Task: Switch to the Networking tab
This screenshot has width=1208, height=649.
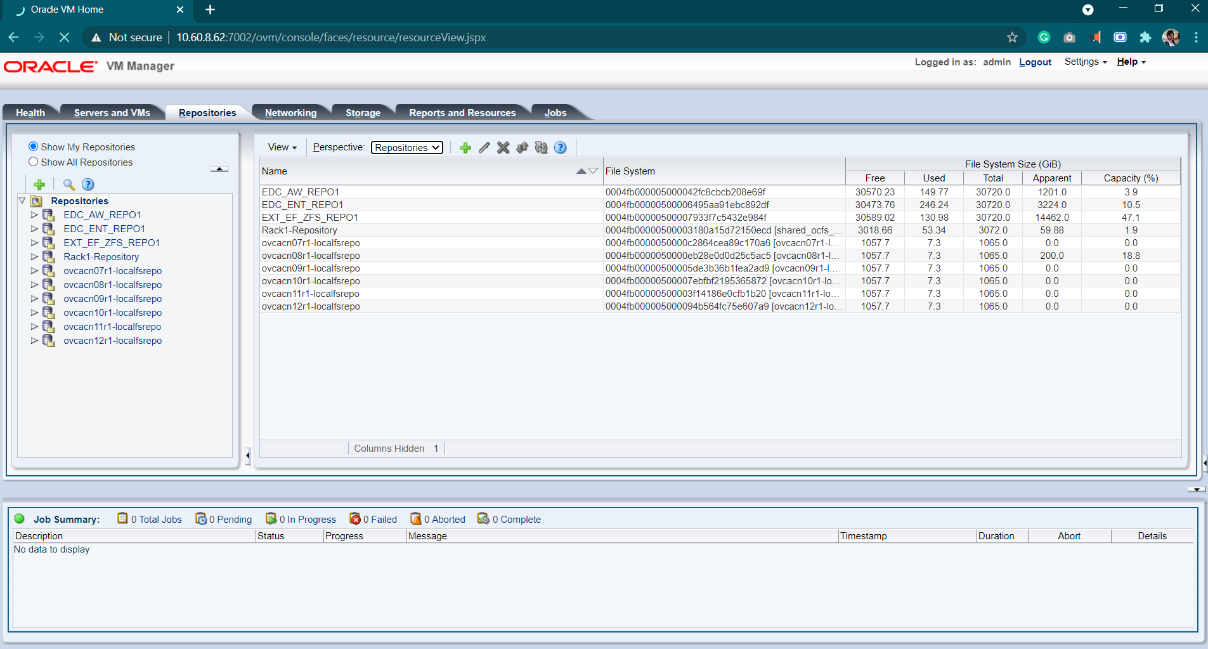Action: click(x=290, y=112)
